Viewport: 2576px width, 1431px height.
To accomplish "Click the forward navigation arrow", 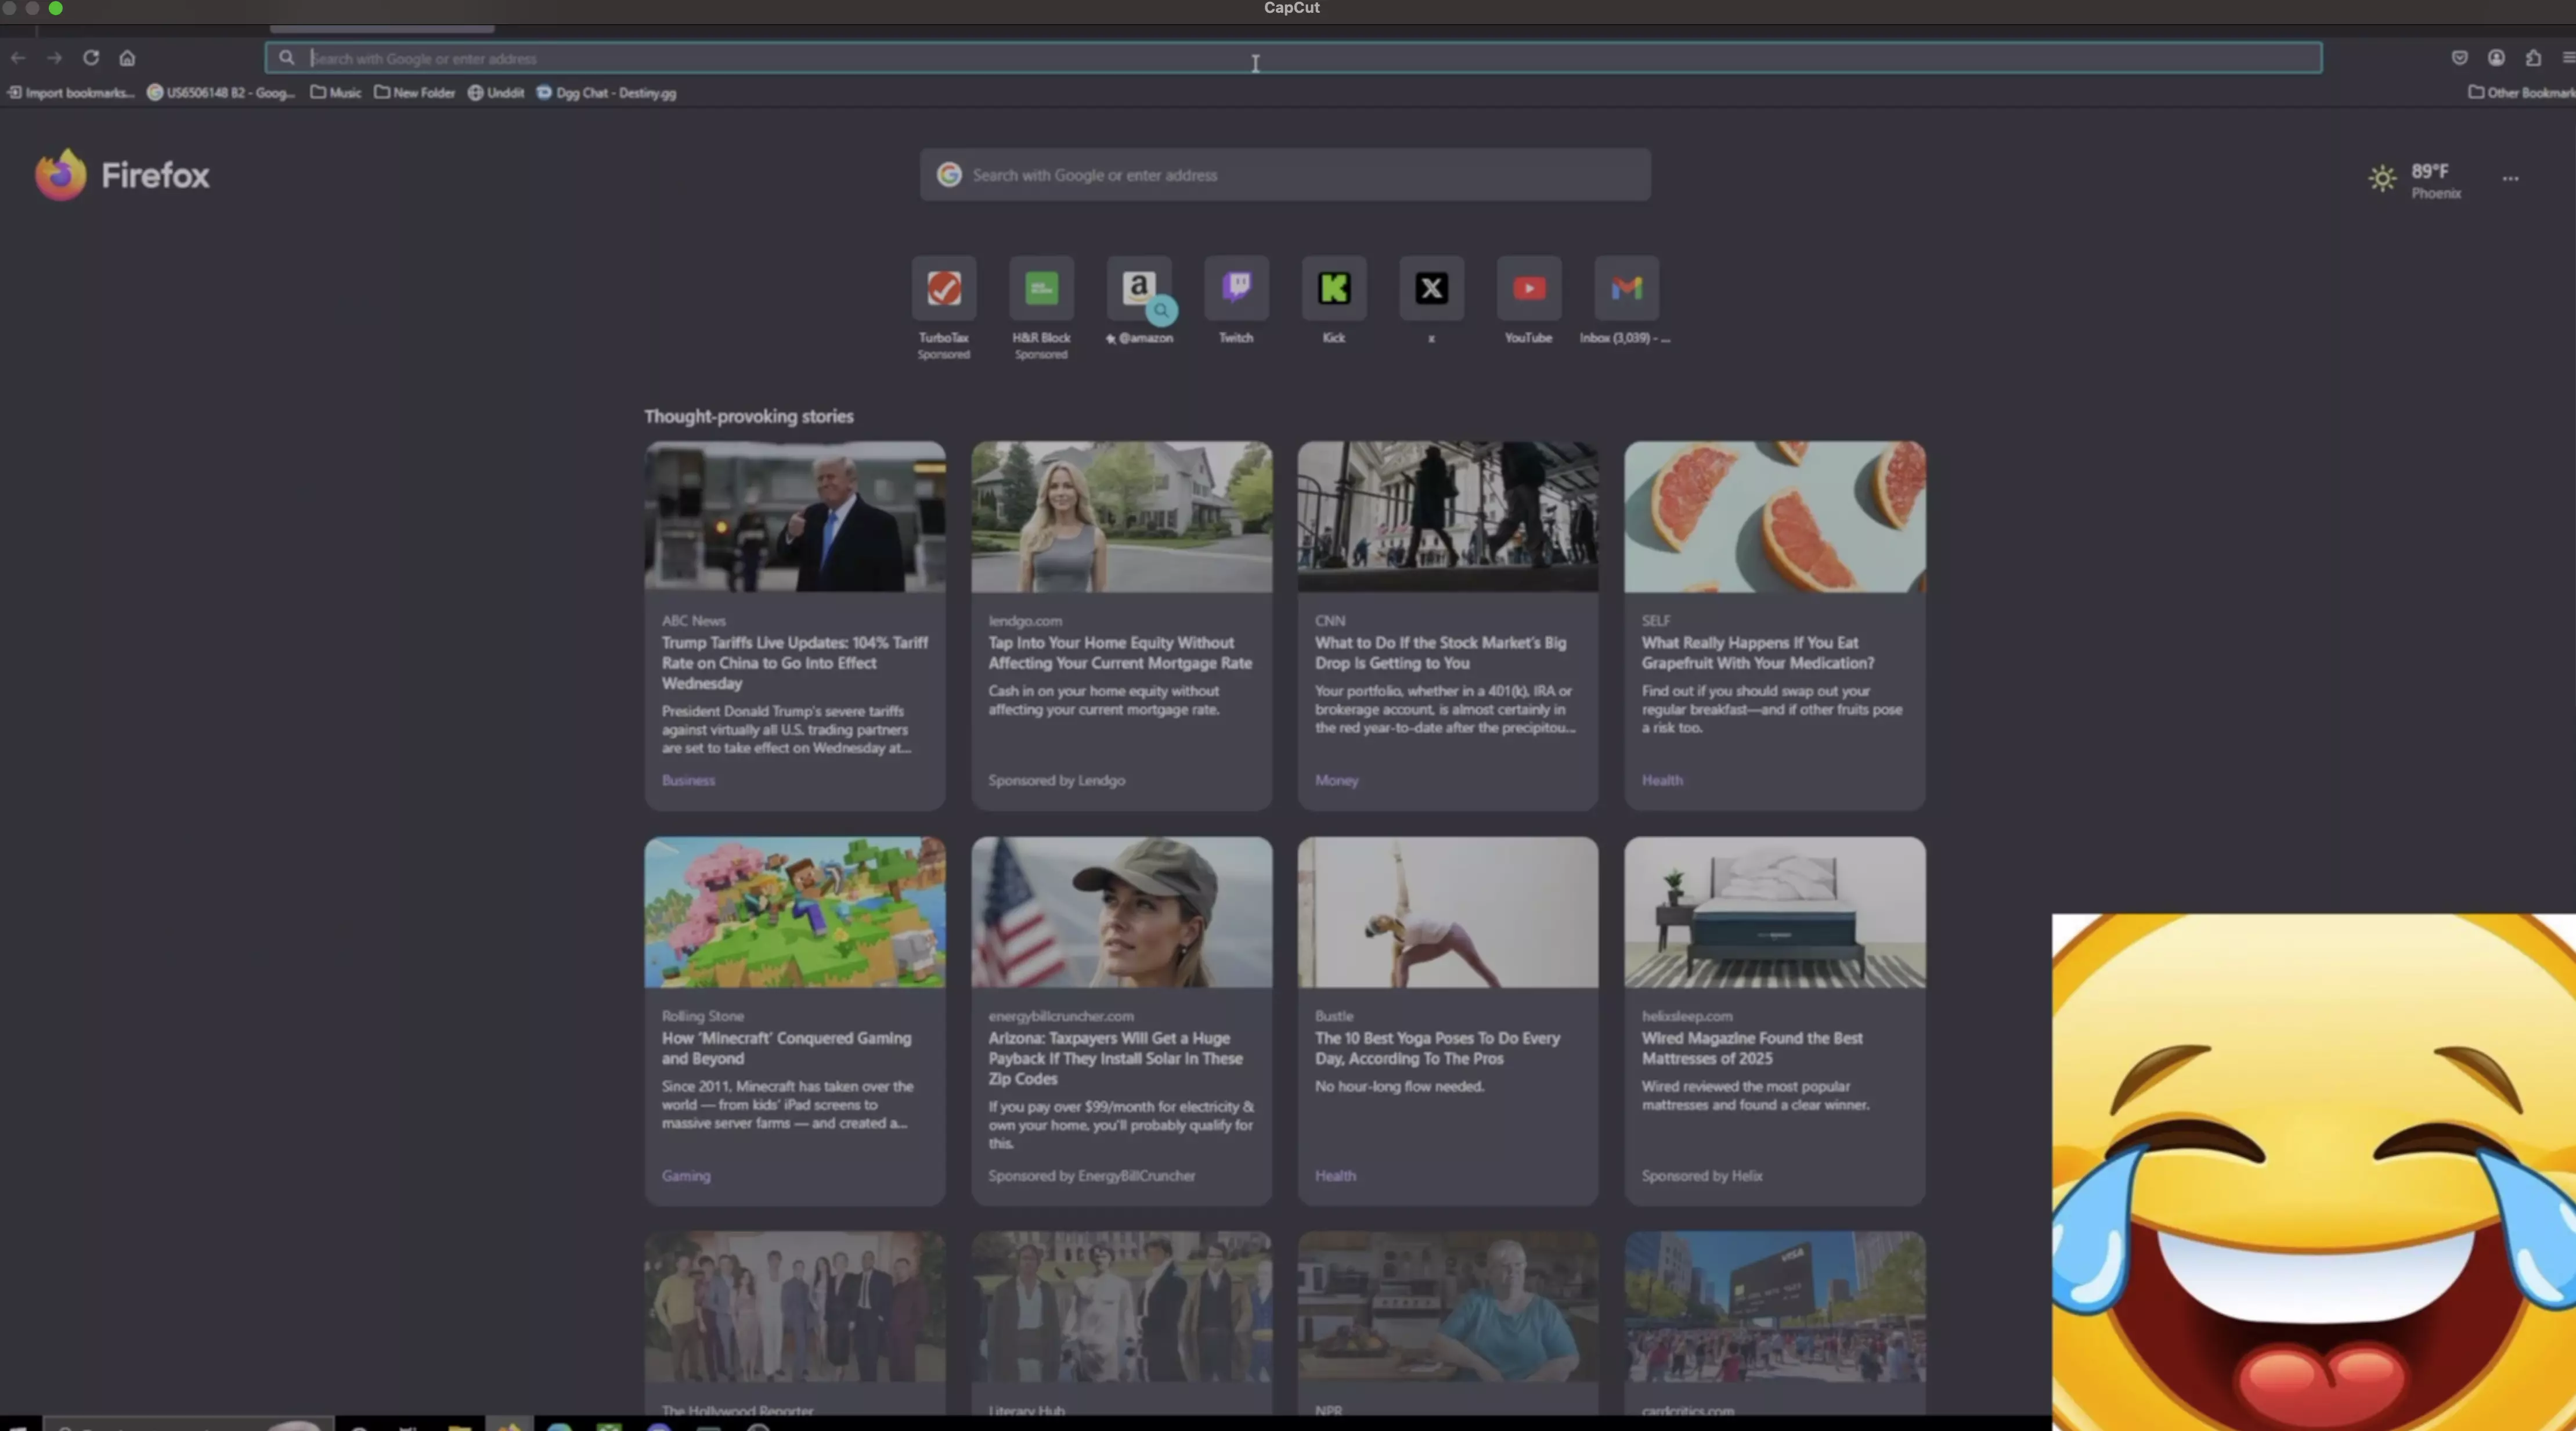I will [55, 58].
